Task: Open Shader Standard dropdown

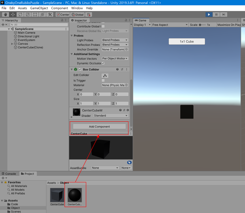Action: click(111, 116)
